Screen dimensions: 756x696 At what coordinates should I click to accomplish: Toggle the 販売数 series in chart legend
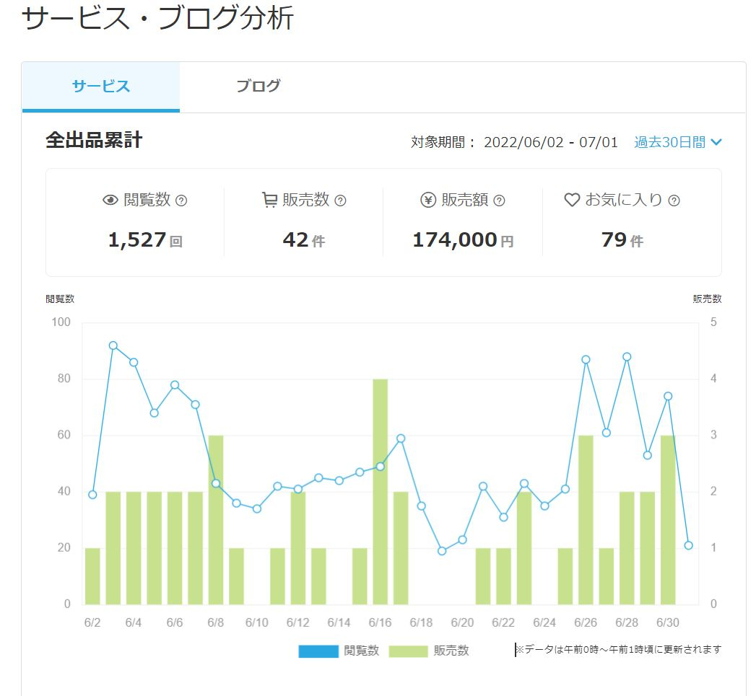point(429,651)
